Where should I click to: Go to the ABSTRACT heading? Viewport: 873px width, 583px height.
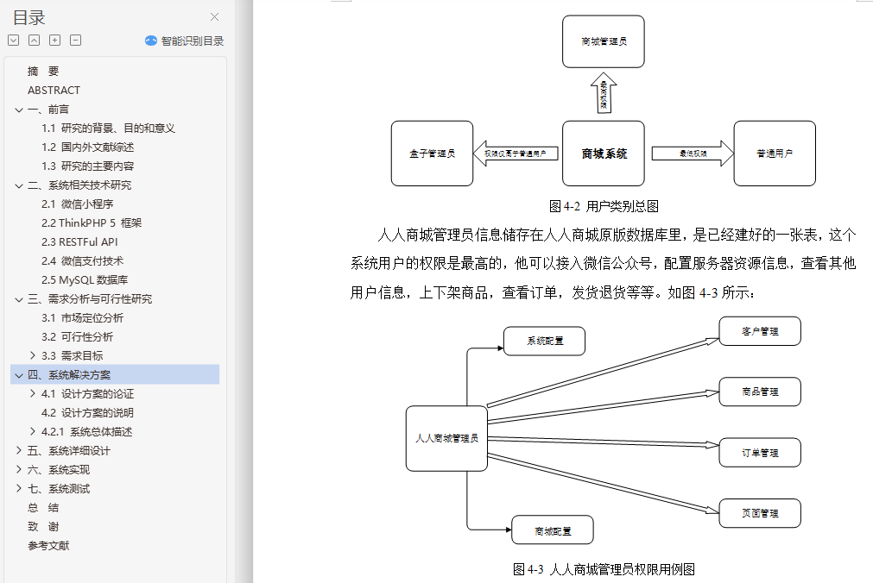click(54, 90)
